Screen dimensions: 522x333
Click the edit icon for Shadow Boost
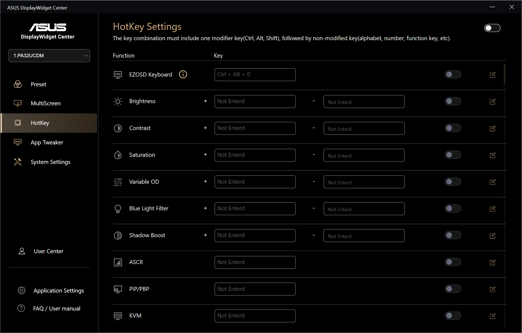(x=492, y=236)
